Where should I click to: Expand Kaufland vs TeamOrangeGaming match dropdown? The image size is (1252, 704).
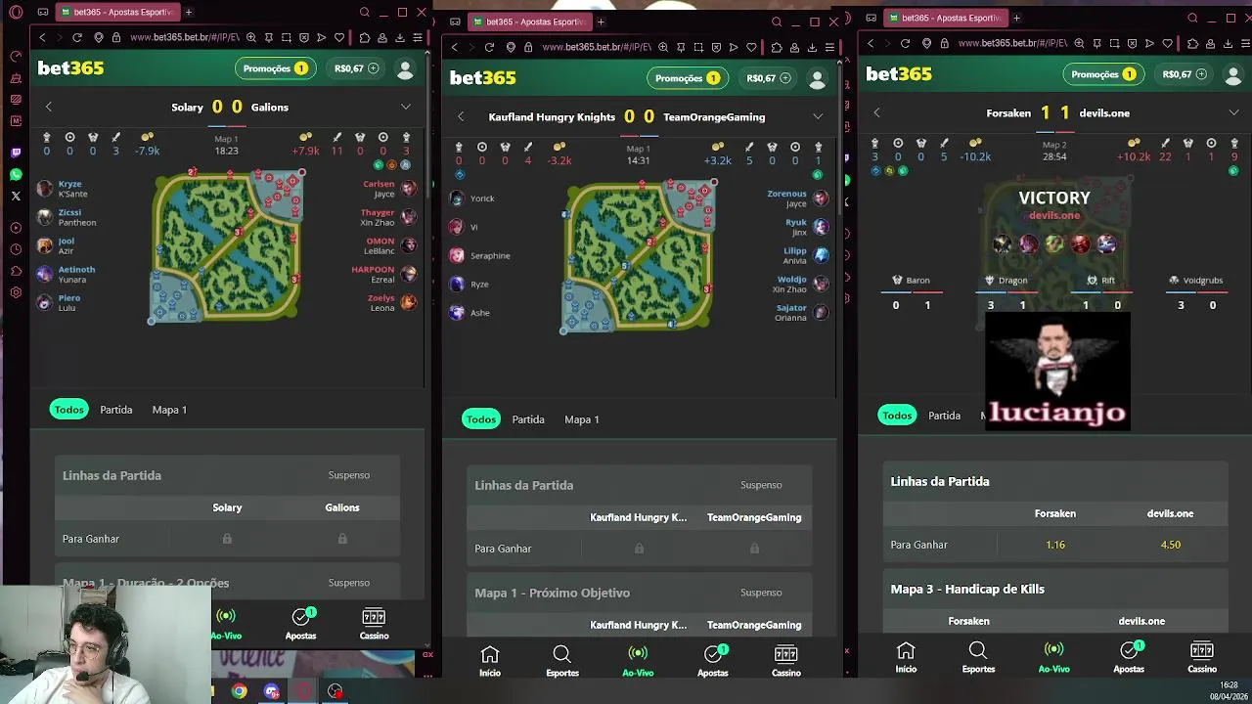[x=818, y=117]
